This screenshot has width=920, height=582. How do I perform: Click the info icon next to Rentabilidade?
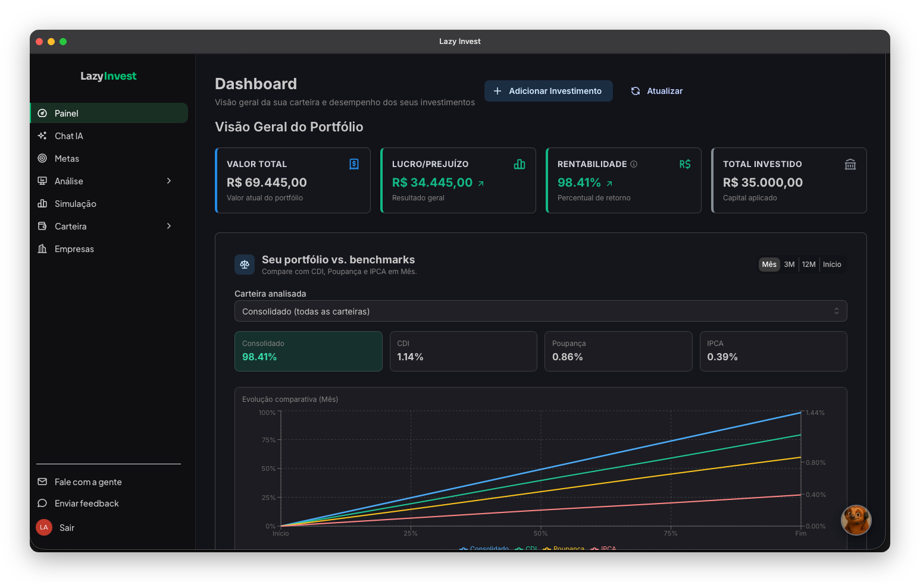click(x=634, y=164)
